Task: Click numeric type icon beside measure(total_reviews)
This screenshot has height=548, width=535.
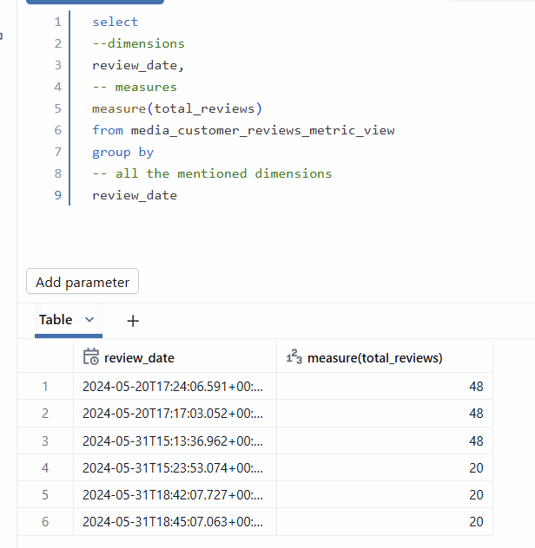Action: 294,357
